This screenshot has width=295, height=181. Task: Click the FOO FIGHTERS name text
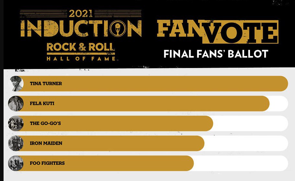click(x=47, y=163)
